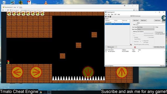The height and width of the screenshot is (94, 167).
Task: Select the Last Digits radio button
Action: point(143,42)
